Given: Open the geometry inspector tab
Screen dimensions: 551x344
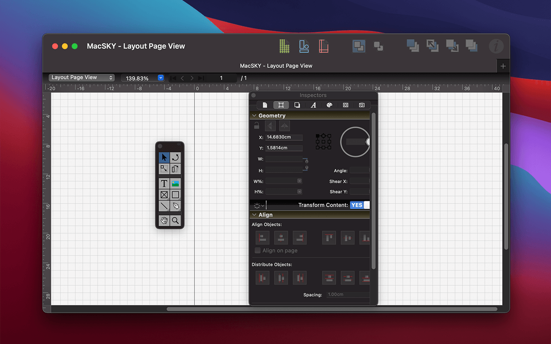Looking at the screenshot, I should 281,105.
